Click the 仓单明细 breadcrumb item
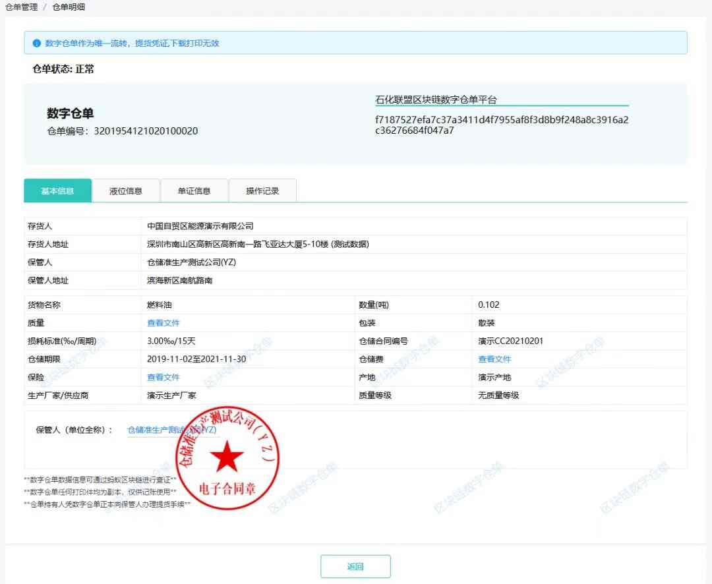This screenshot has width=712, height=584. click(69, 7)
